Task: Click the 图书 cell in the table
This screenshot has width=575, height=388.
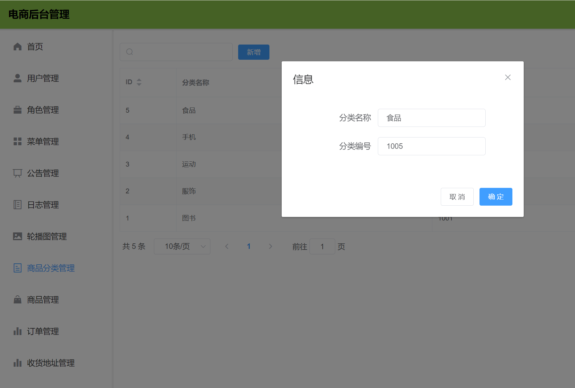Action: coord(189,218)
